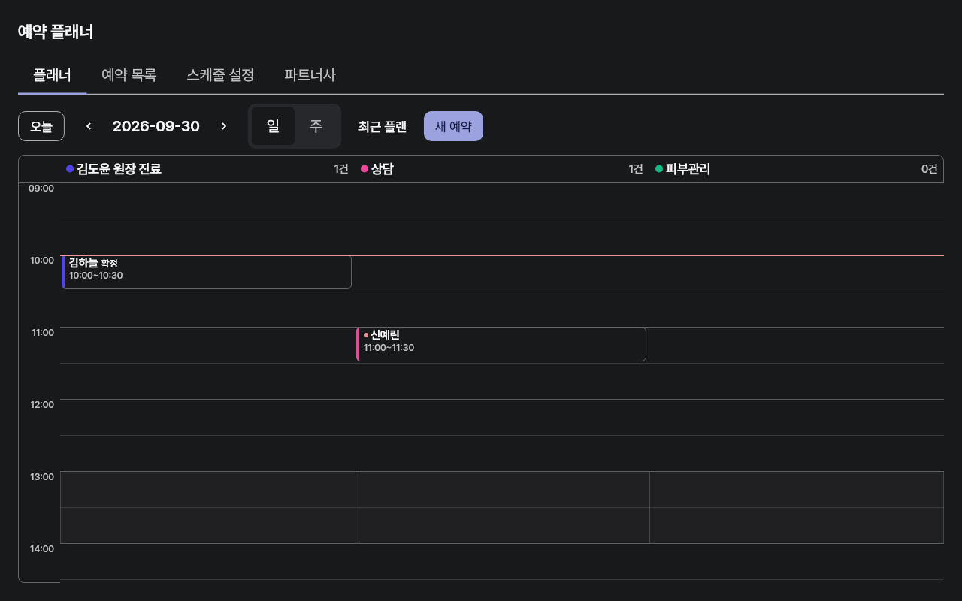962x601 pixels.
Task: Go to previous day with left chevron
Action: click(x=89, y=126)
